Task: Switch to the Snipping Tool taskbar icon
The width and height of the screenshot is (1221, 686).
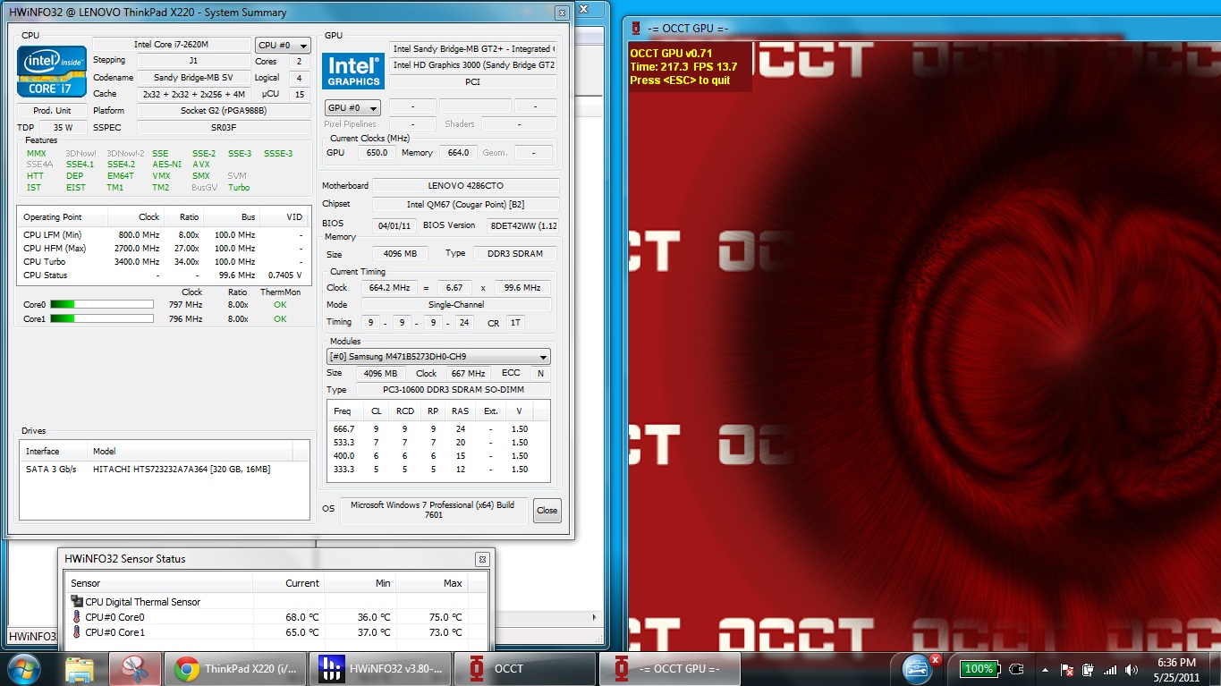Action: click(x=134, y=669)
